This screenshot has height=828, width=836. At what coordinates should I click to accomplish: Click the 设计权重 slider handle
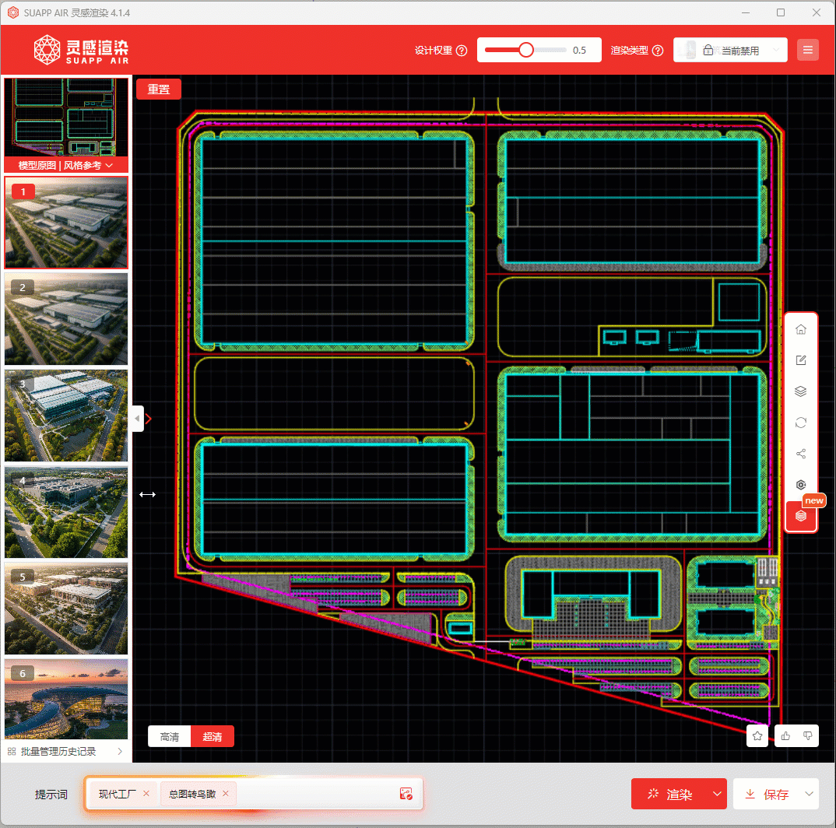(x=526, y=51)
